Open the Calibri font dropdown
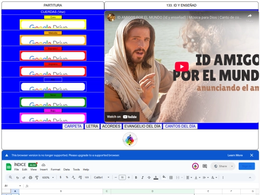 pos(102,177)
